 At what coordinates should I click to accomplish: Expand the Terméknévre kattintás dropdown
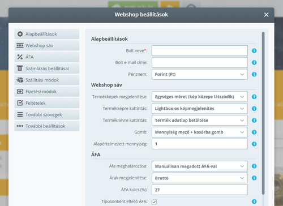coord(200,121)
